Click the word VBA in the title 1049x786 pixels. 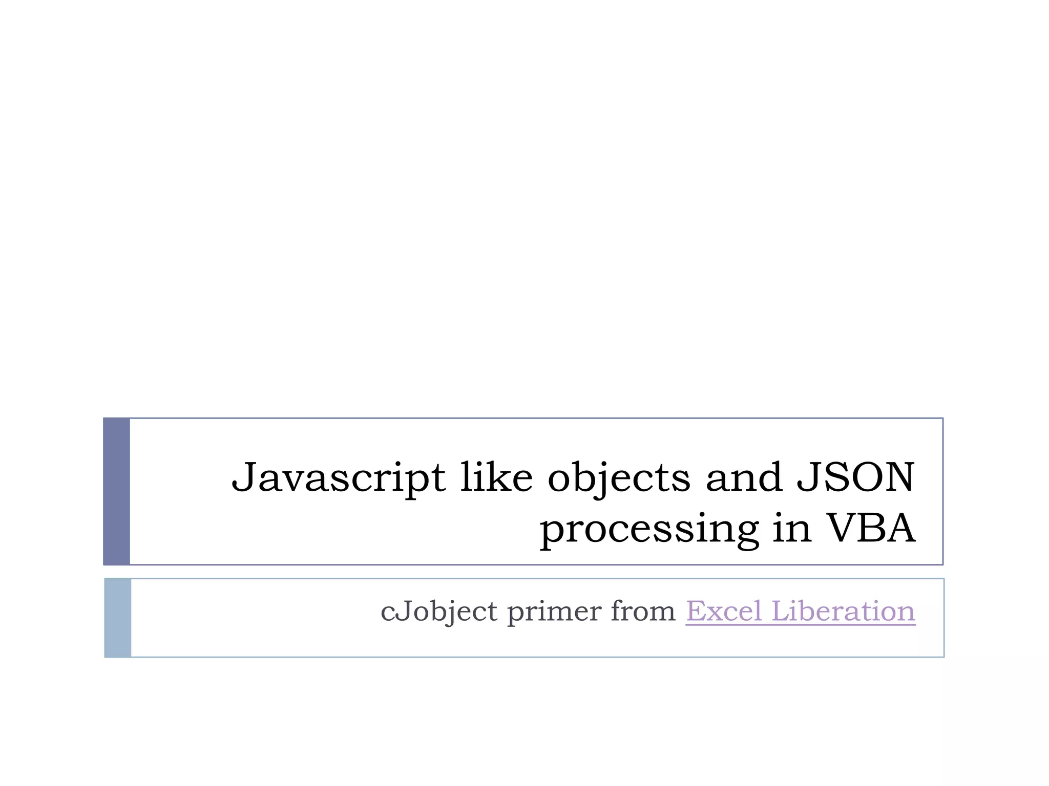[871, 528]
